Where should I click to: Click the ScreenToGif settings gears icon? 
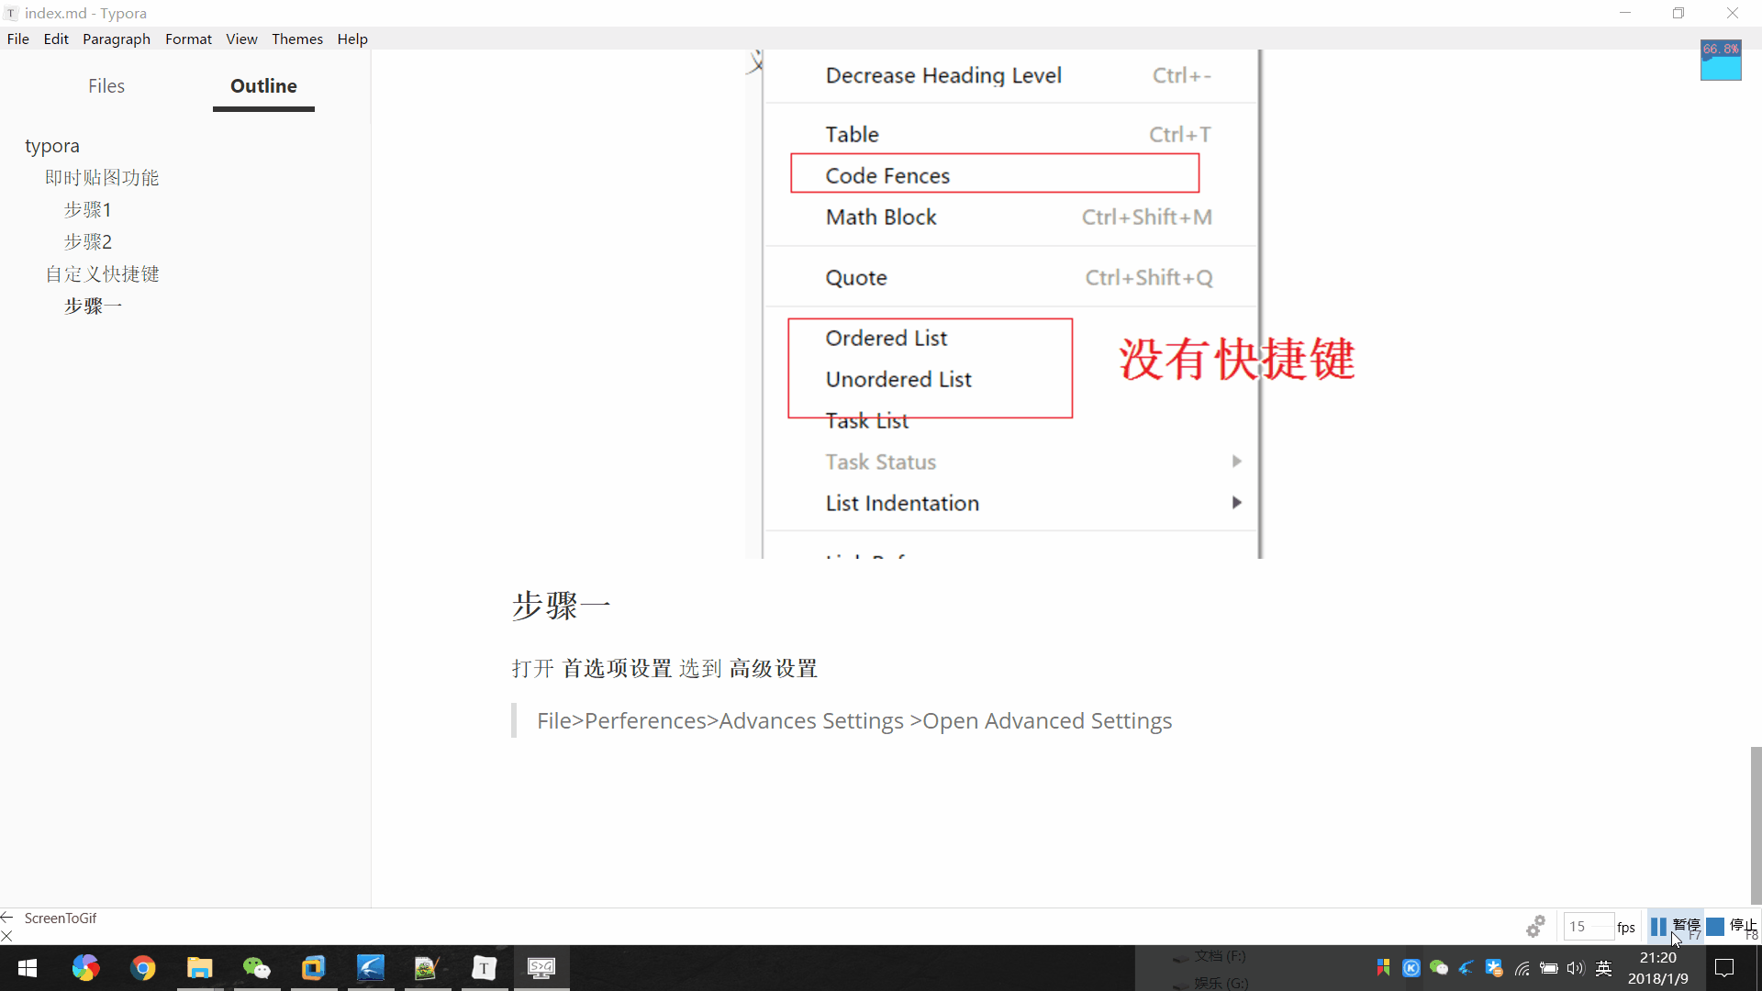[x=1535, y=927]
